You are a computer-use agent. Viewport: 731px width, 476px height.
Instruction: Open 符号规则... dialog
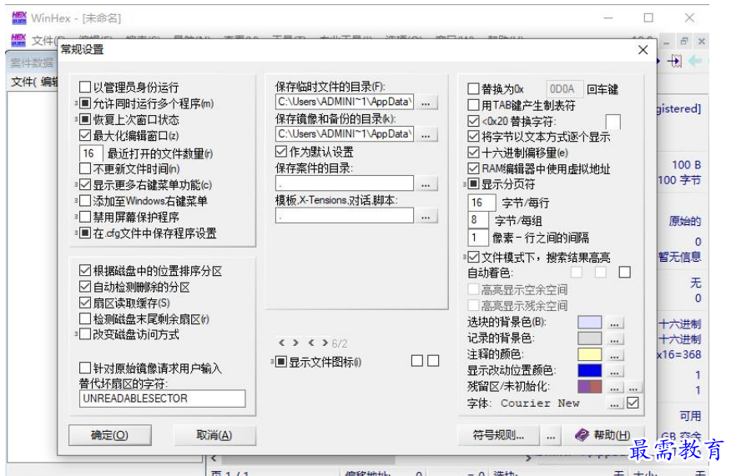point(498,435)
